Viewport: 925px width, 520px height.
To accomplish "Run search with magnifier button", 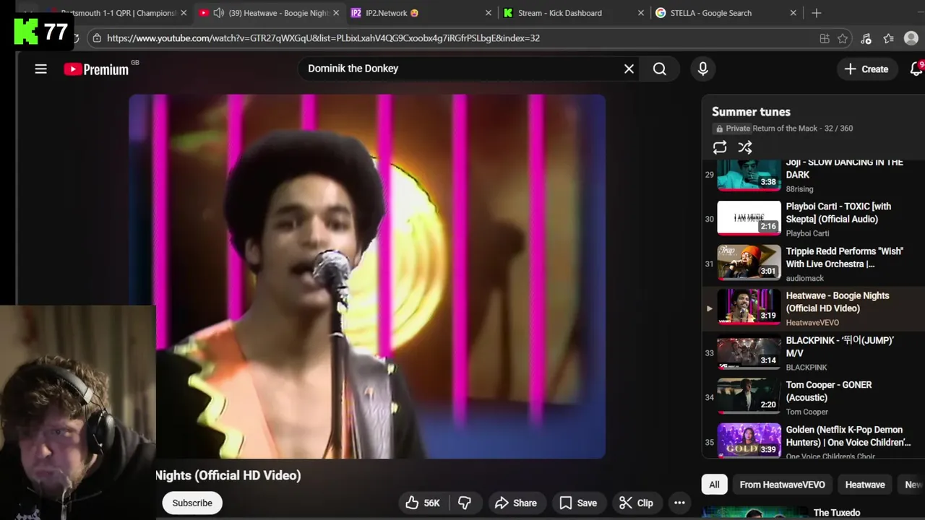I will [x=659, y=69].
